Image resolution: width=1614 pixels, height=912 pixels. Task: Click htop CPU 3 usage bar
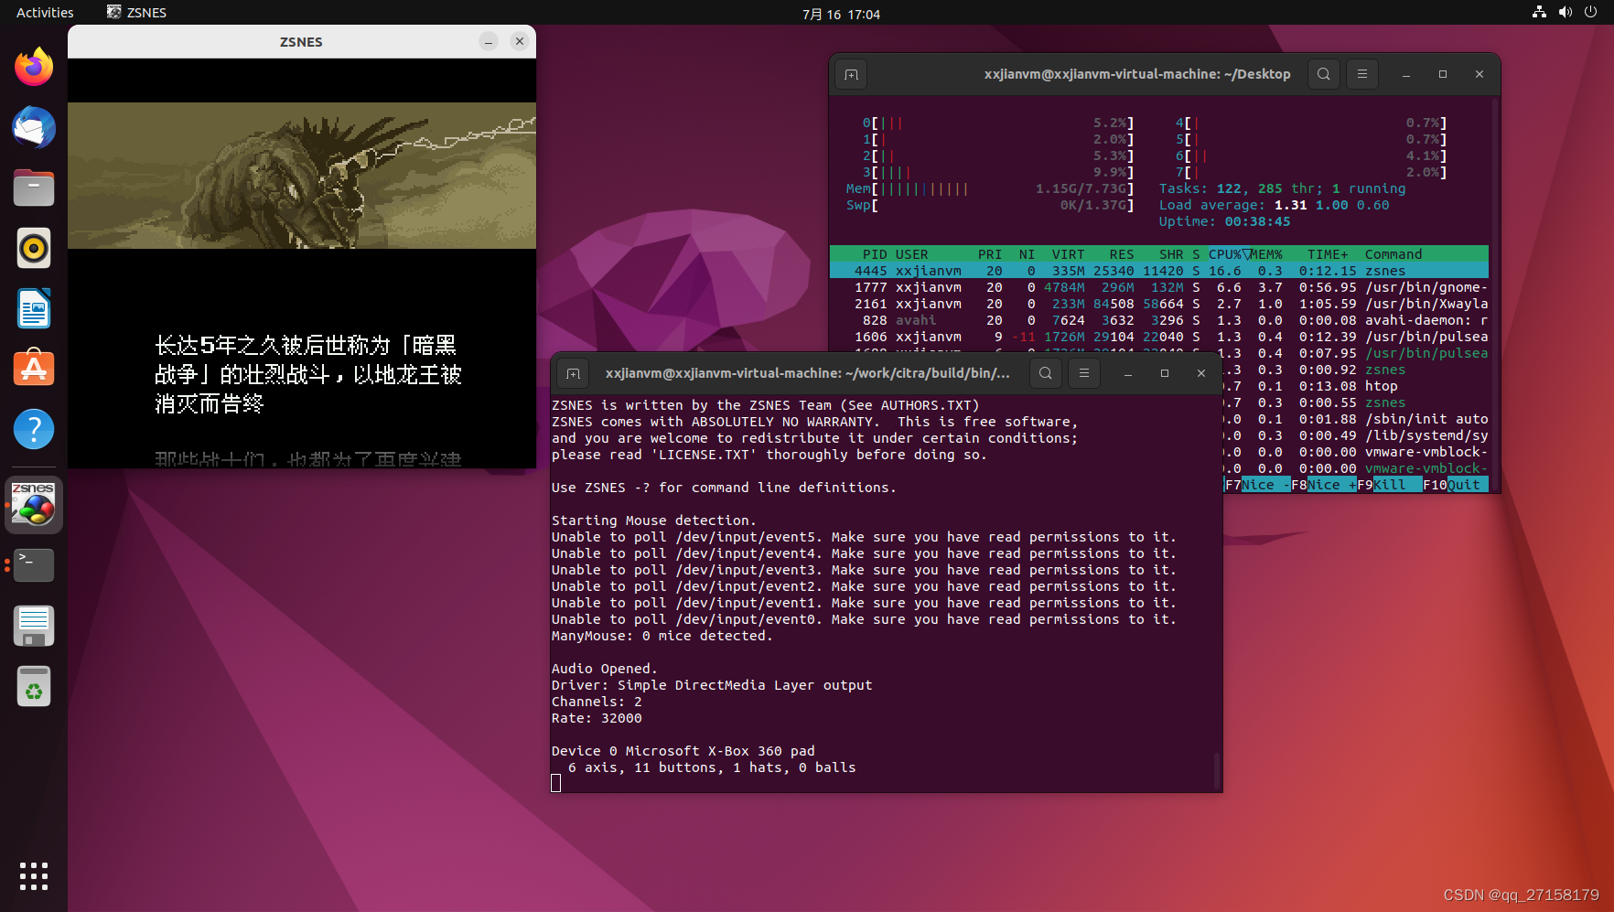(997, 172)
